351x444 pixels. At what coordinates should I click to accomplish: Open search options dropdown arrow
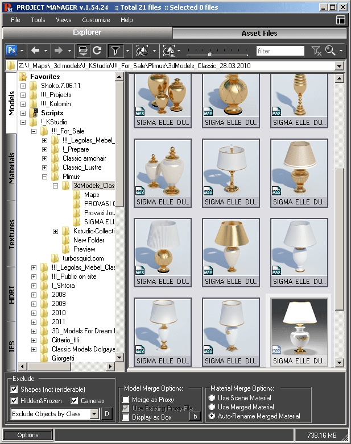point(341,51)
